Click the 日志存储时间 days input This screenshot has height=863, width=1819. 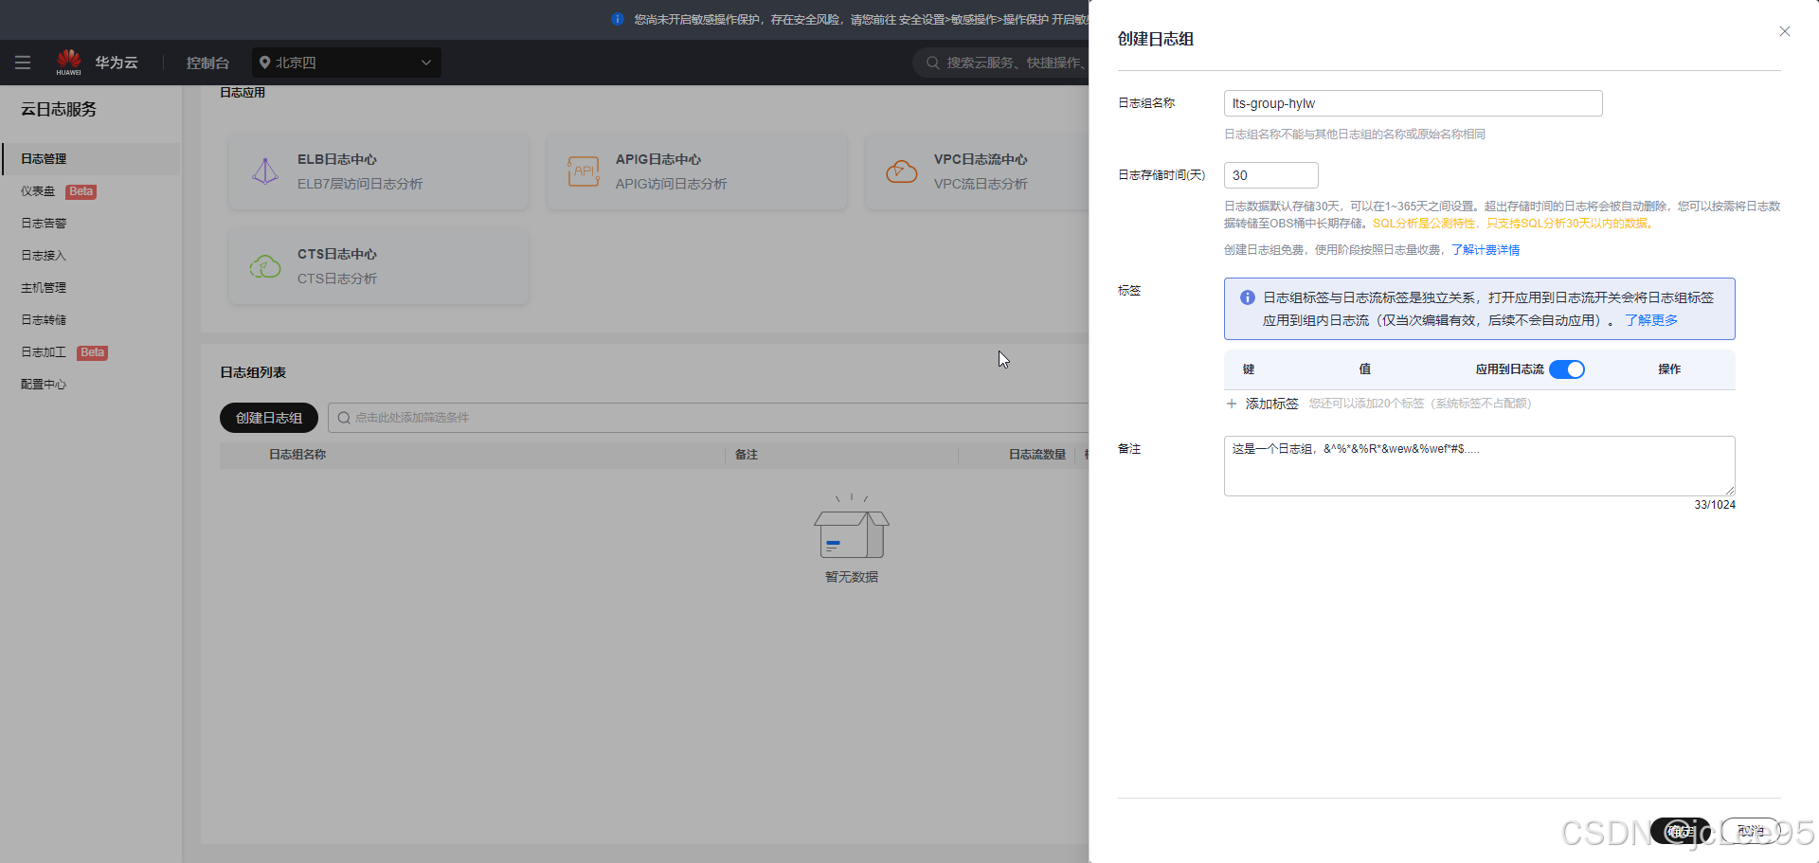pos(1270,175)
